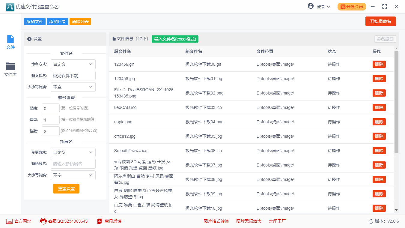Screen dimensions: 405x228
Task: Delete the yoly莜莉 3D wallpaper row
Action: coord(379,165)
